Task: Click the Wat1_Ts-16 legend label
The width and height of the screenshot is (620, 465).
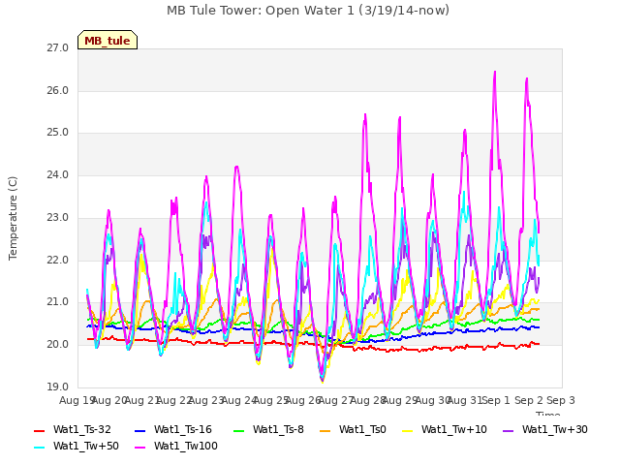Action: click(183, 429)
